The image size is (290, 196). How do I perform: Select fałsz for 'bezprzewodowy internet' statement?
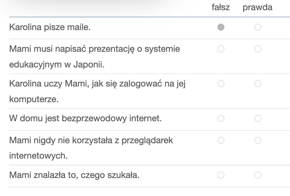[x=221, y=118]
